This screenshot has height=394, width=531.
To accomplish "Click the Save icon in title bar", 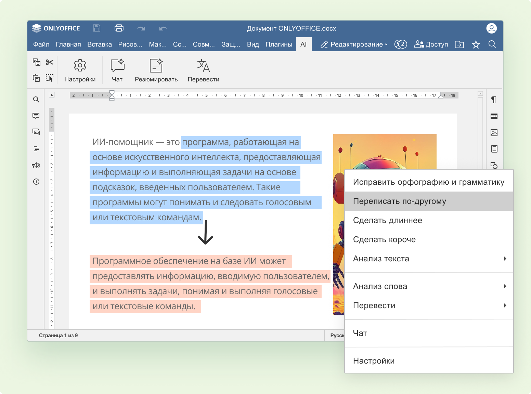I will tap(97, 28).
